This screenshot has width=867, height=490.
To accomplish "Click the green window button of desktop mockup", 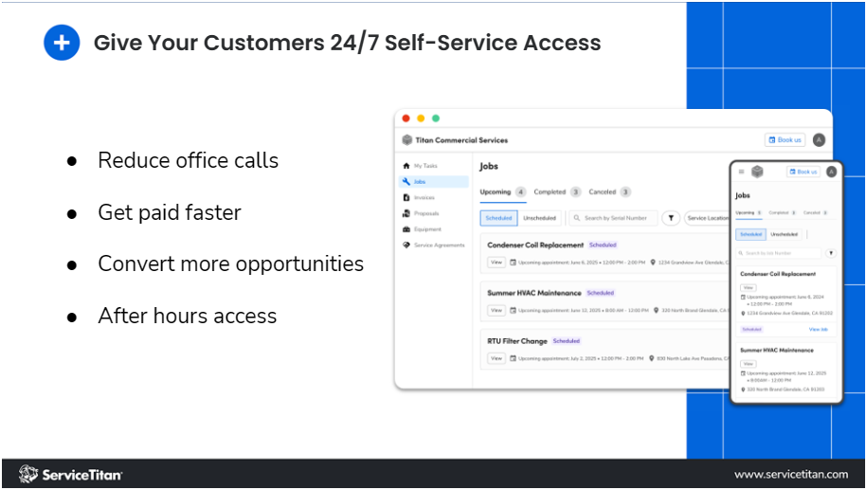I will coord(436,118).
